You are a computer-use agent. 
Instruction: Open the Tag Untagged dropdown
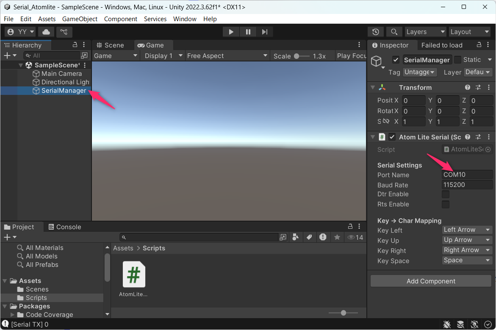[x=419, y=72]
